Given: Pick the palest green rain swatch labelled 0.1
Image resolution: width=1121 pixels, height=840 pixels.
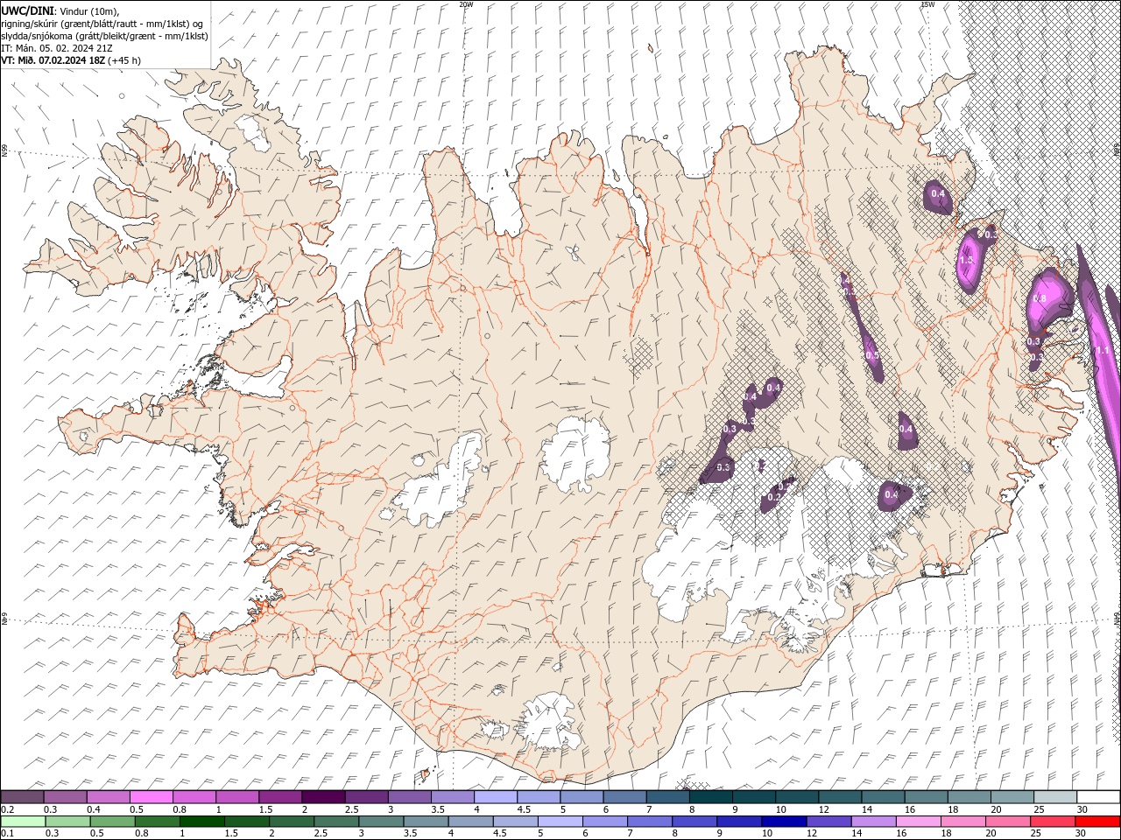Looking at the screenshot, I should 23,822.
